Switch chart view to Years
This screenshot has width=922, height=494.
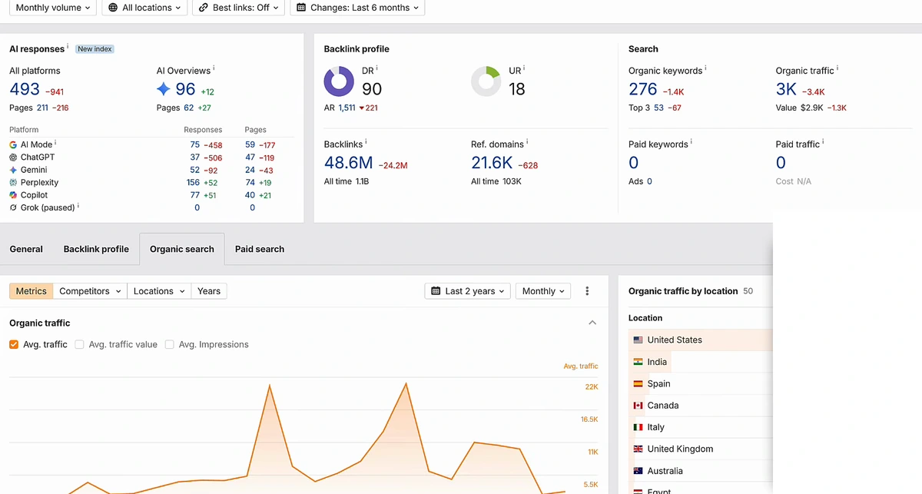[x=209, y=291]
